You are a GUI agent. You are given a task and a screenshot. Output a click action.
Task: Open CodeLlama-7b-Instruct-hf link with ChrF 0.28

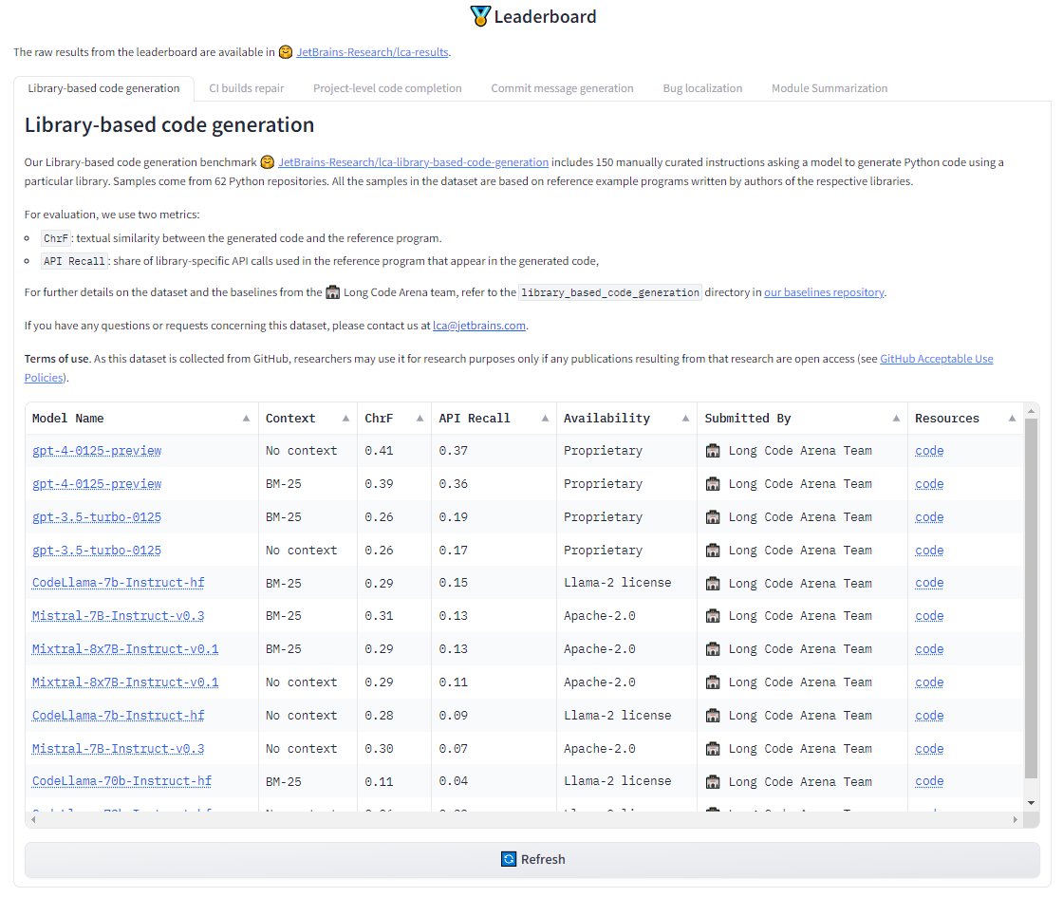(118, 716)
